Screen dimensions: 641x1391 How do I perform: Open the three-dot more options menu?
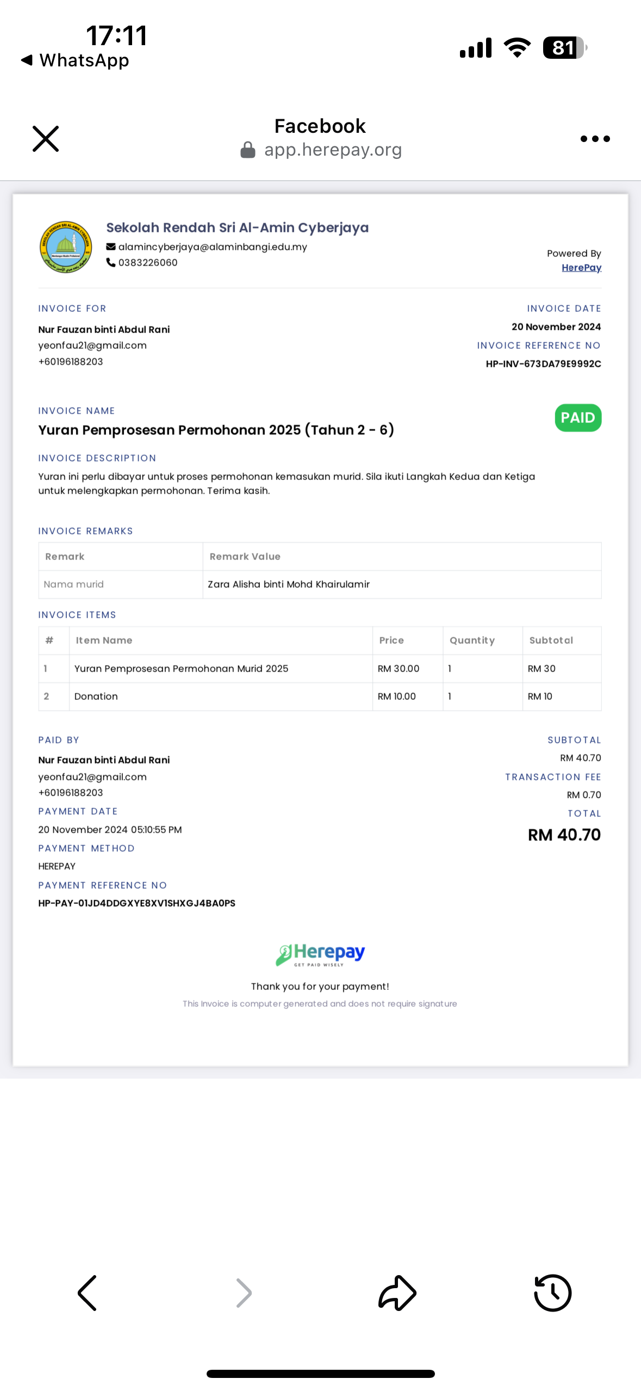(595, 139)
